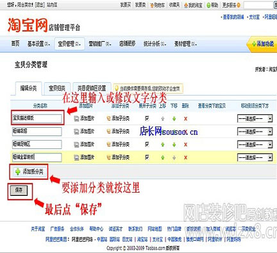Delete 旺铺促销区 category with red X
This screenshot has width=277, height=253.
click(x=185, y=144)
